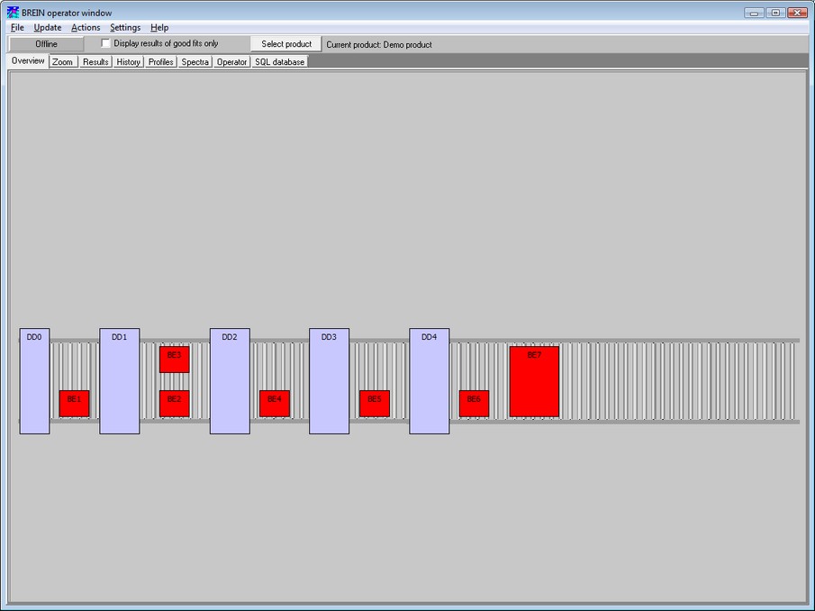Enable displaying results of good fits only

[105, 43]
